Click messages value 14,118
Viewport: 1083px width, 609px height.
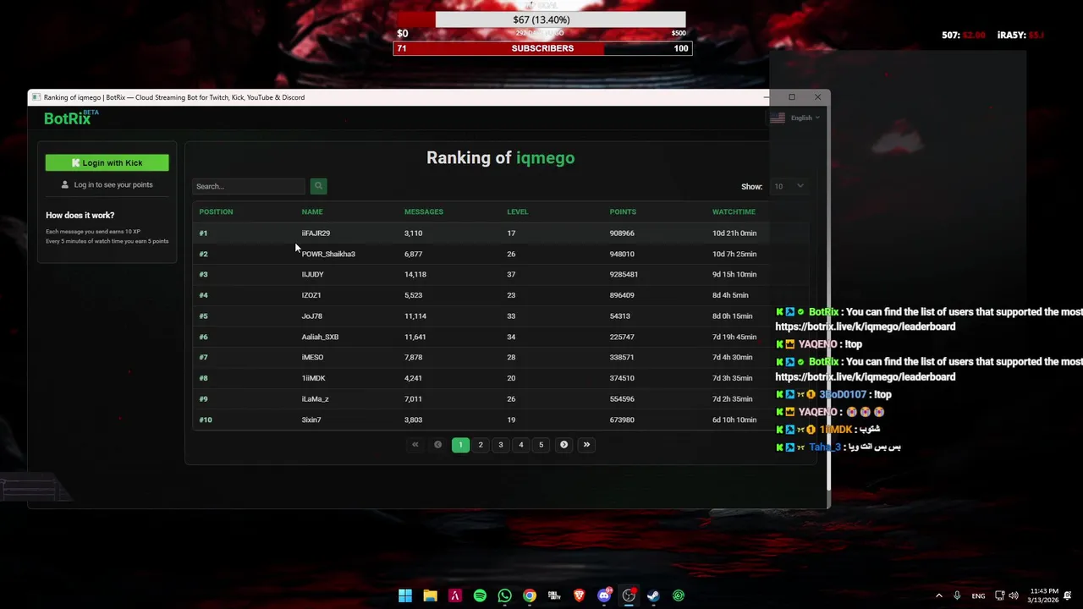(x=415, y=275)
